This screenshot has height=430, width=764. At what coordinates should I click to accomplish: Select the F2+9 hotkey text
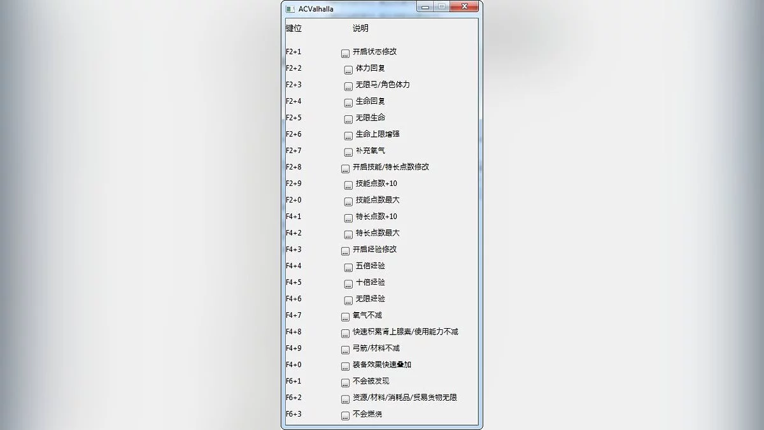pyautogui.click(x=294, y=183)
